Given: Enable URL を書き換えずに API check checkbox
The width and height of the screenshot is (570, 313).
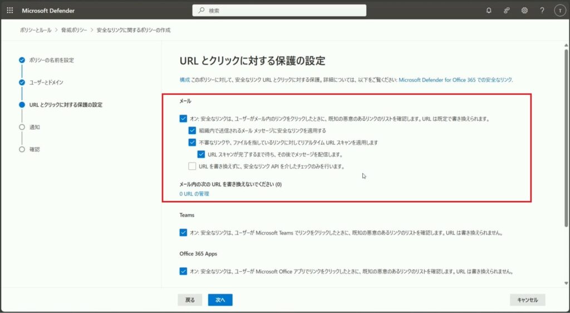Looking at the screenshot, I should pyautogui.click(x=192, y=167).
